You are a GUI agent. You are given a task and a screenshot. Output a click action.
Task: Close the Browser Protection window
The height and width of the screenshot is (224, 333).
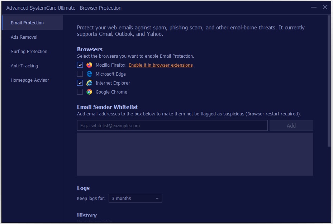[325, 7]
